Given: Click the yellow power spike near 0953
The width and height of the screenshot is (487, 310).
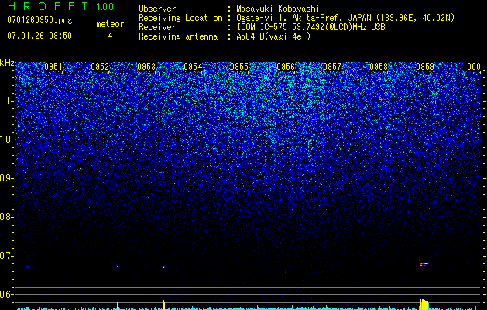Looking at the screenshot, I should [164, 305].
